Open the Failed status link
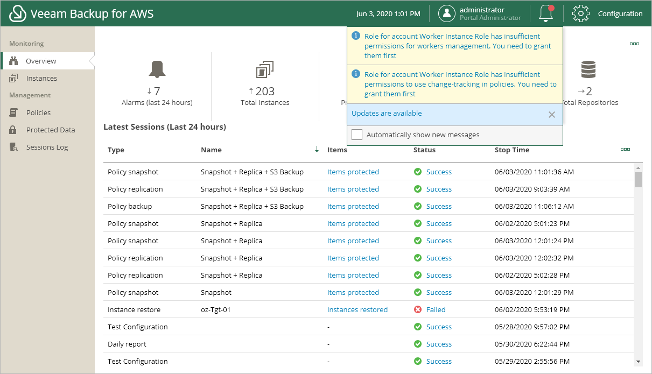 tap(436, 309)
